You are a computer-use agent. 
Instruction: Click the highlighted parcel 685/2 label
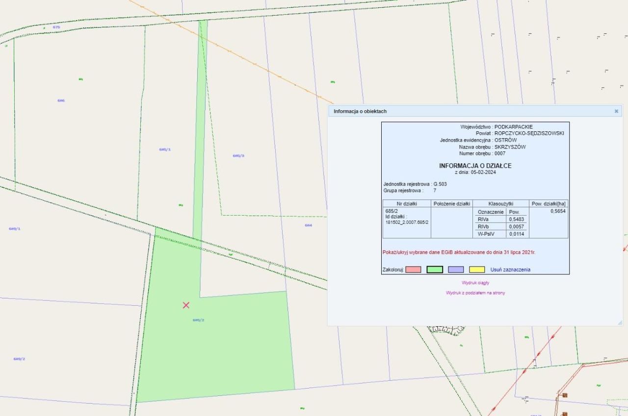pyautogui.click(x=198, y=320)
